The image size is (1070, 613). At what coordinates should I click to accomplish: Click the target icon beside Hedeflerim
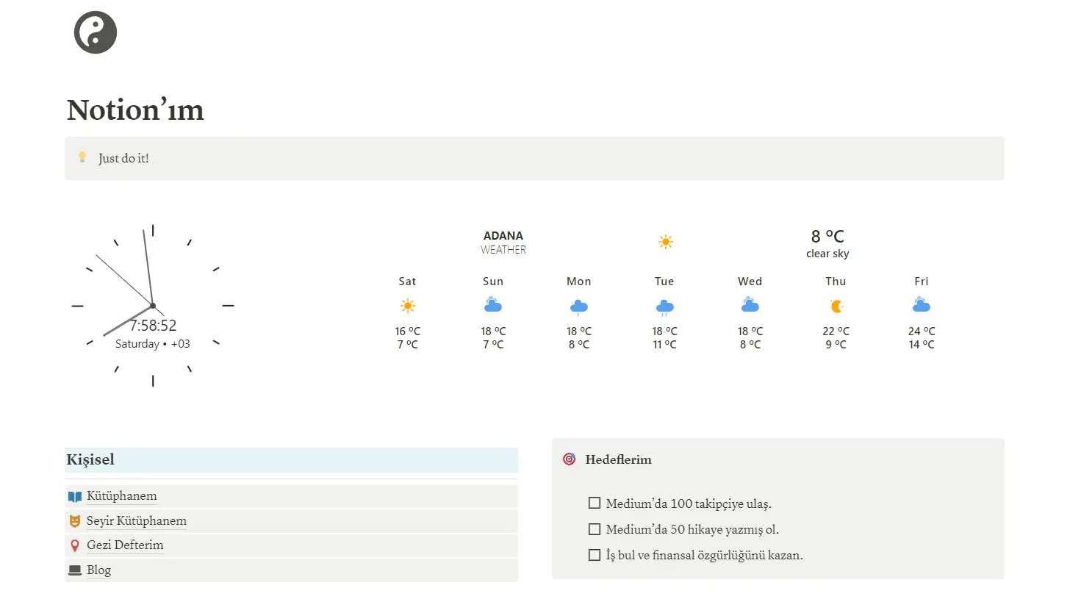tap(569, 459)
